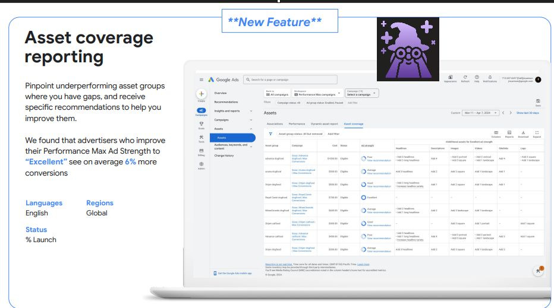Click the Sitelinks column header

pyautogui.click(x=503, y=148)
